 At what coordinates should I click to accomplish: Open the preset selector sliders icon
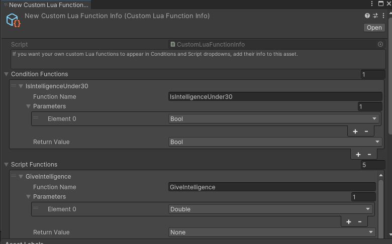375,16
